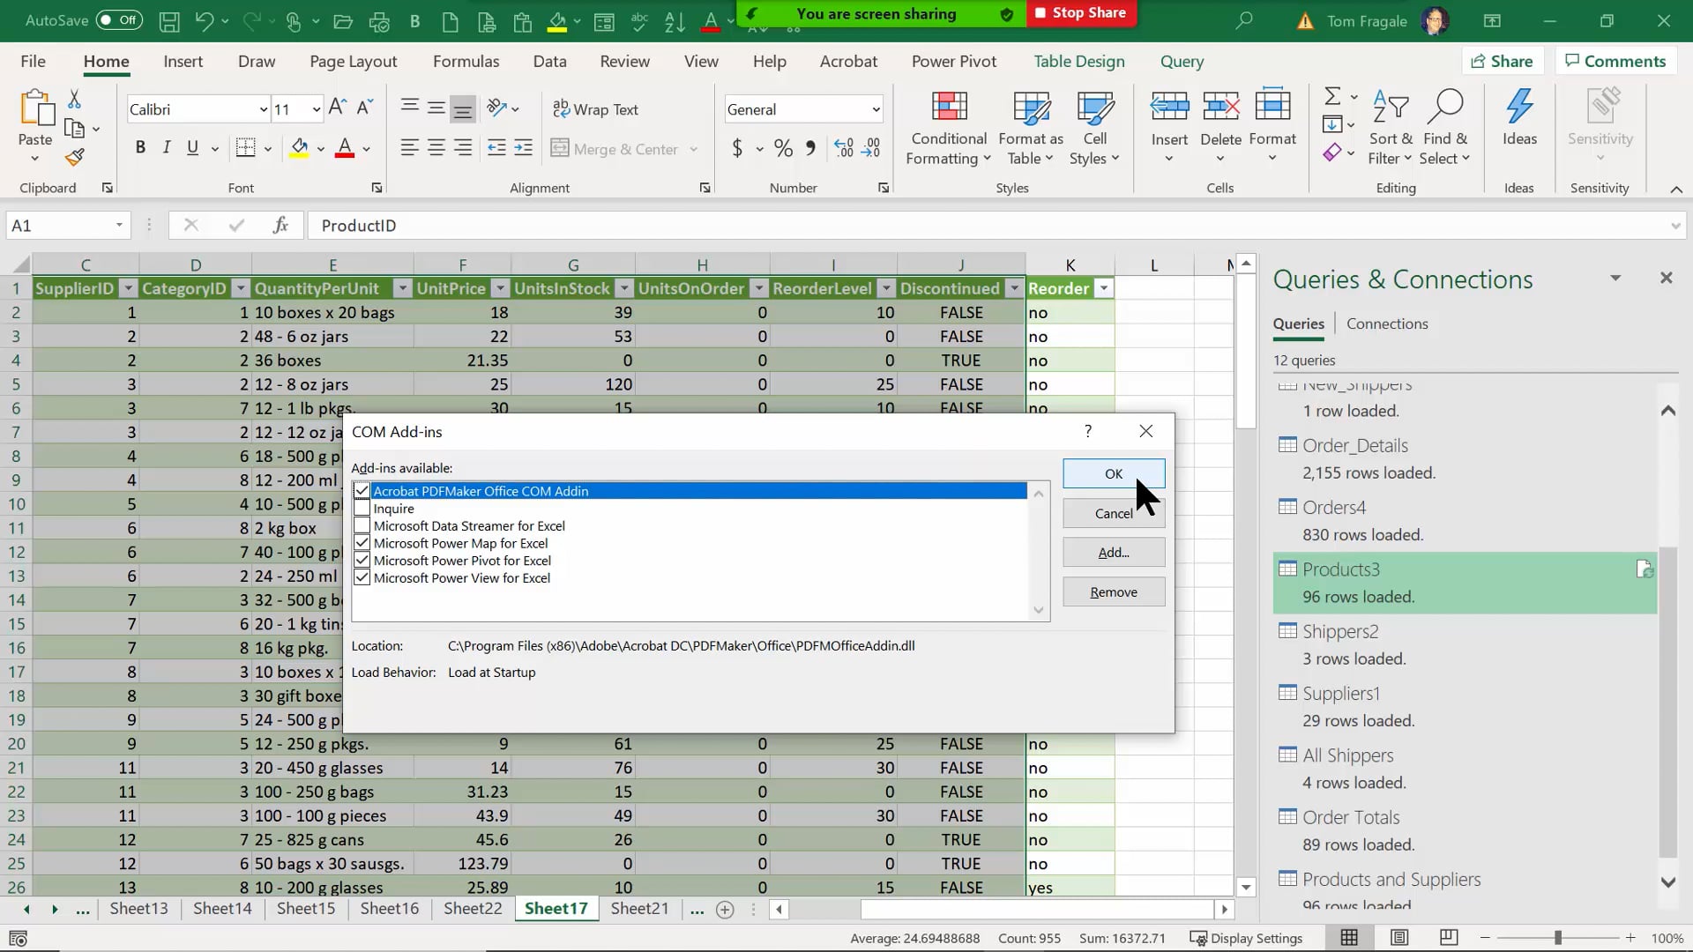Select the Wrap Text icon
The image size is (1693, 952).
click(596, 108)
